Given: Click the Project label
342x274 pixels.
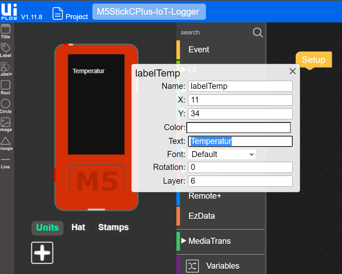Looking at the screenshot, I should pyautogui.click(x=77, y=16).
